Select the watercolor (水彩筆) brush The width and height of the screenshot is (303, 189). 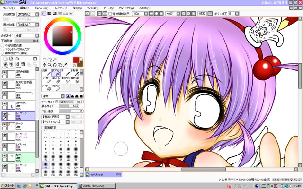75,73
